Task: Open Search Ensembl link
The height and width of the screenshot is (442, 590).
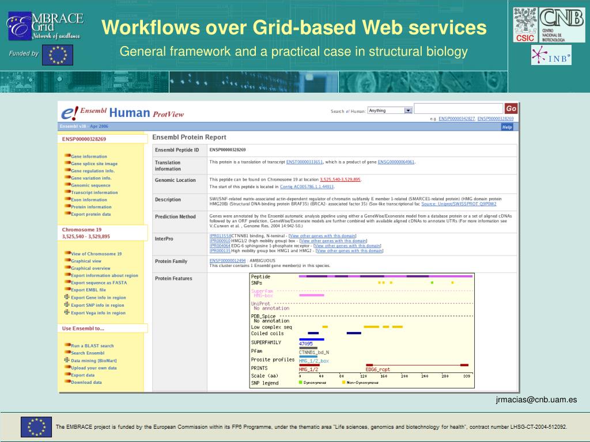Action: pyautogui.click(x=88, y=353)
